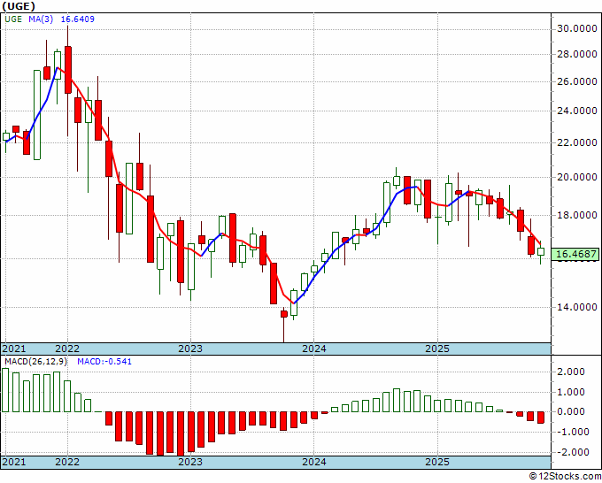Click 2023 on the MACD timeline
The image size is (602, 483).
coord(190,462)
